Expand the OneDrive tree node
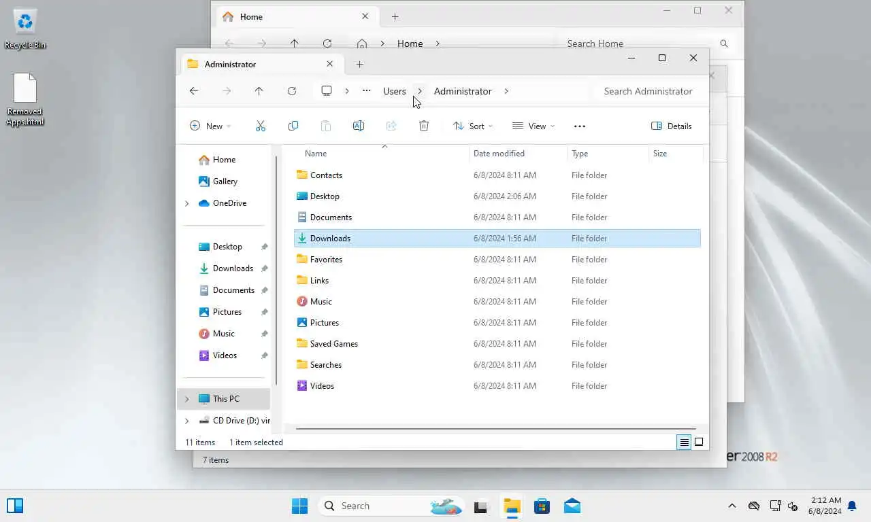The width and height of the screenshot is (871, 522). 187,203
